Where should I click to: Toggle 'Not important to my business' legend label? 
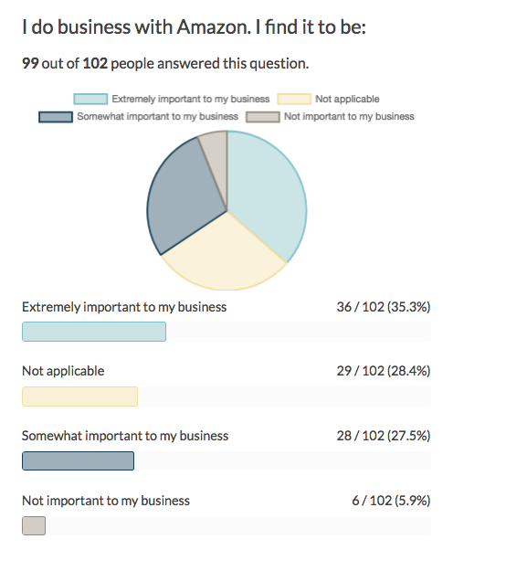coord(349,117)
